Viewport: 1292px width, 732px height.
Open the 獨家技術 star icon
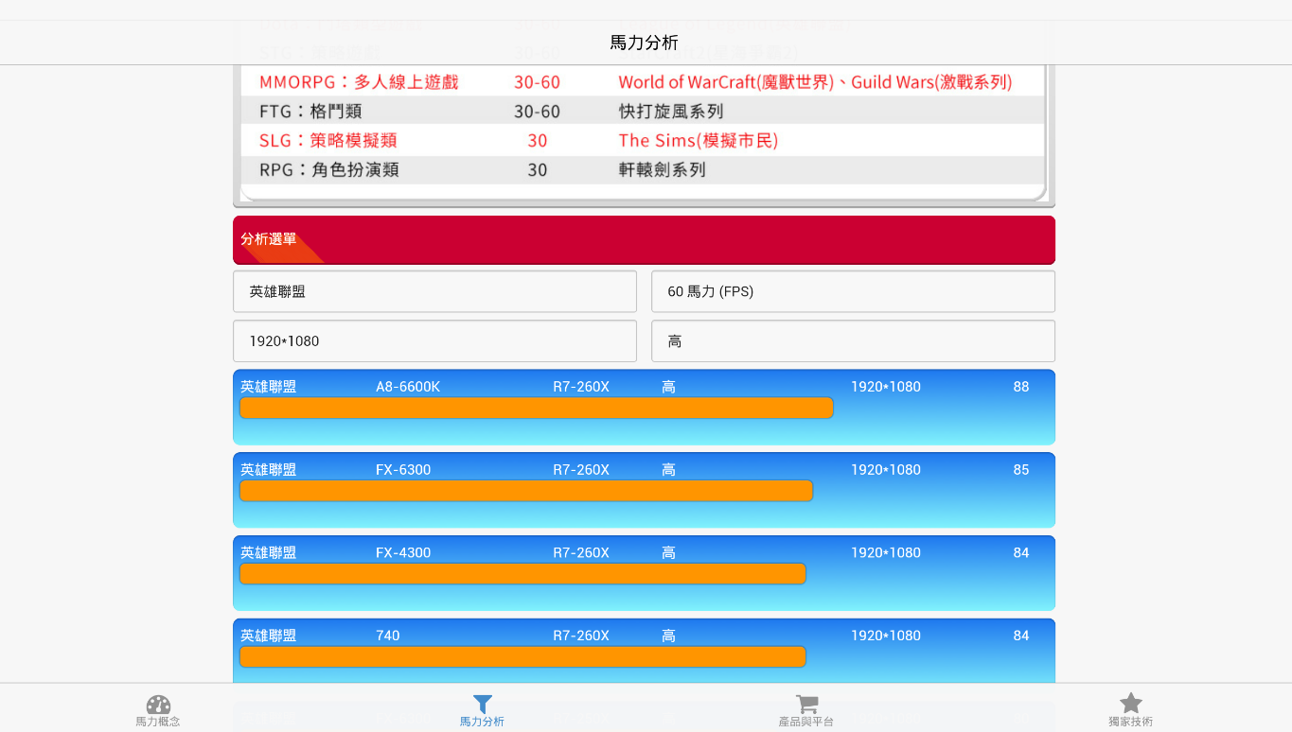(1131, 704)
